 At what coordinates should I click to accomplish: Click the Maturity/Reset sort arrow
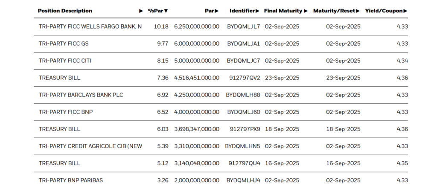tap(358, 11)
